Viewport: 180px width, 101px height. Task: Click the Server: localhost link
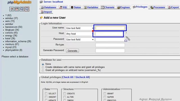pos(53,2)
